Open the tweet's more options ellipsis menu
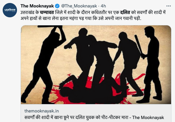This screenshot has width=175, height=122. 168,6
